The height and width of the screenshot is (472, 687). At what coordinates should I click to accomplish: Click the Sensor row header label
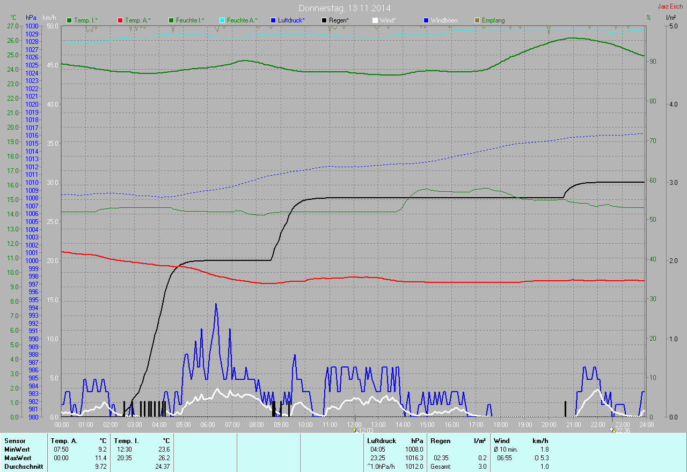pos(14,441)
